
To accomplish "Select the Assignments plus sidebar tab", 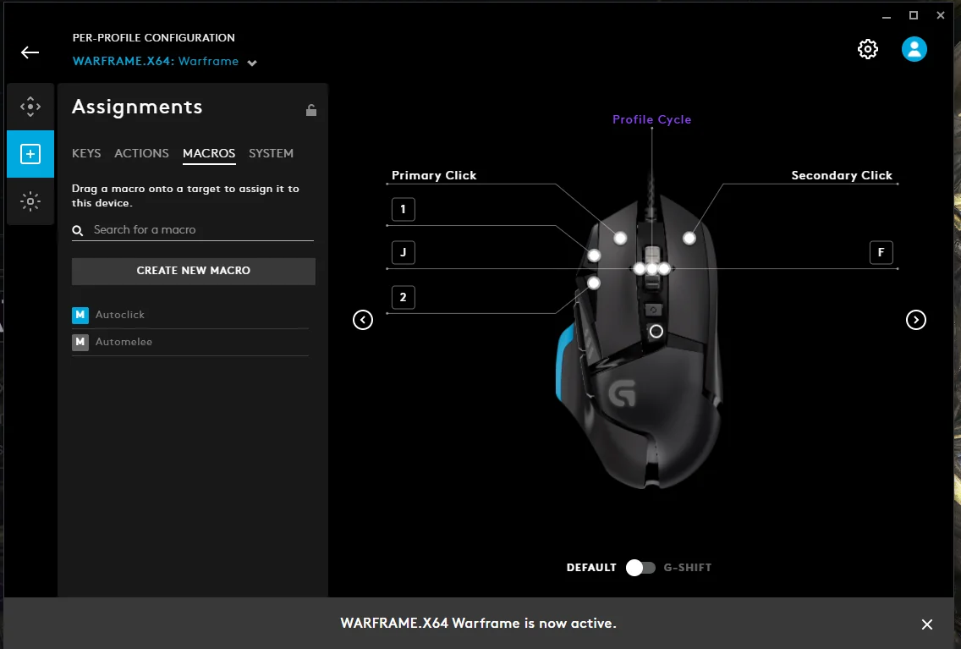I will coord(30,154).
